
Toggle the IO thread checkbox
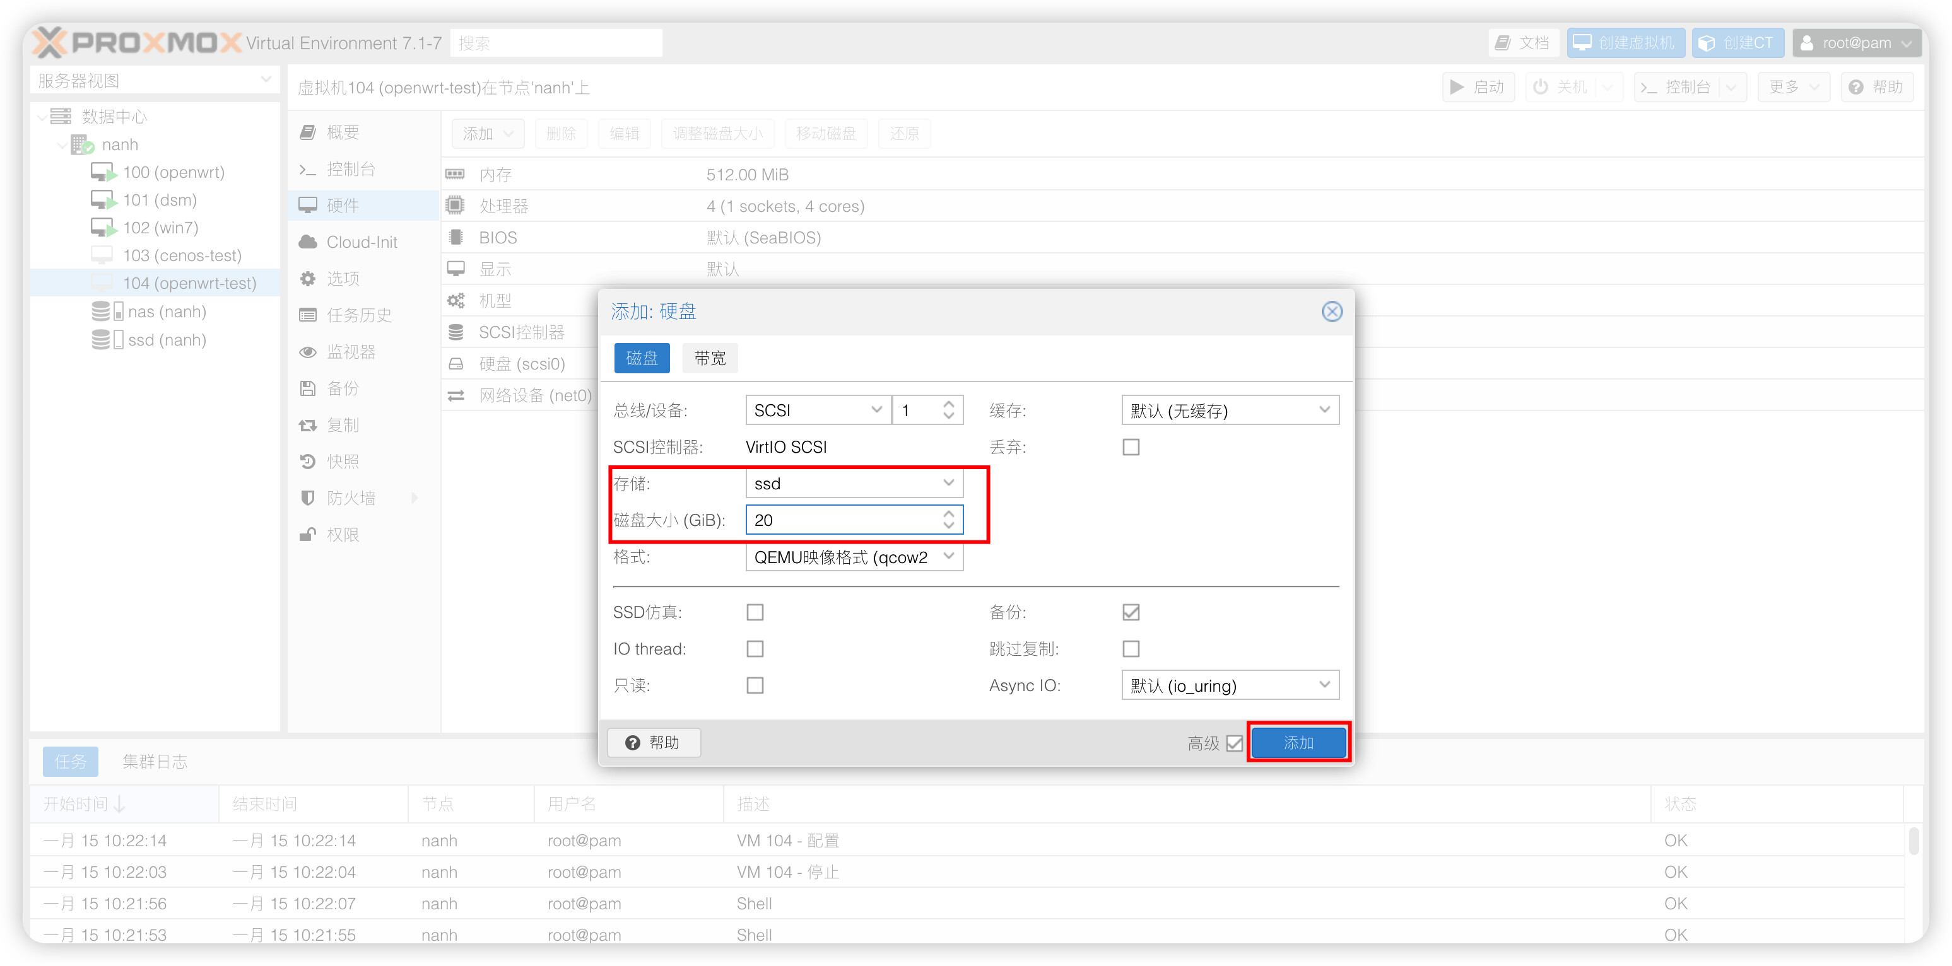point(755,649)
